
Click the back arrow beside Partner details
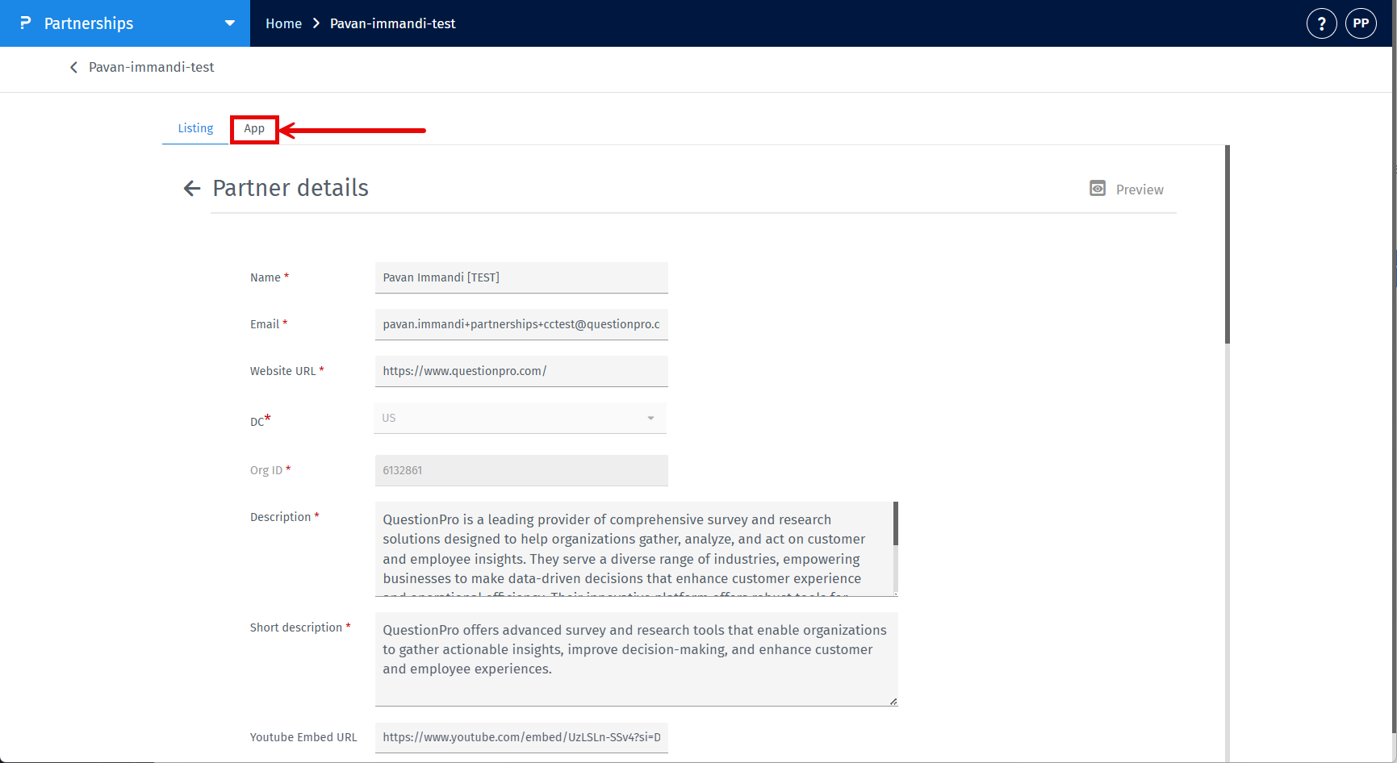coord(192,189)
